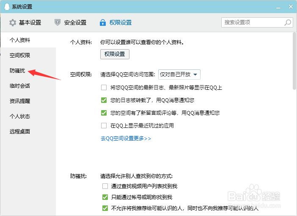Click the blue lock icon for 权限设置
297x216 pixels.
[x=103, y=22]
